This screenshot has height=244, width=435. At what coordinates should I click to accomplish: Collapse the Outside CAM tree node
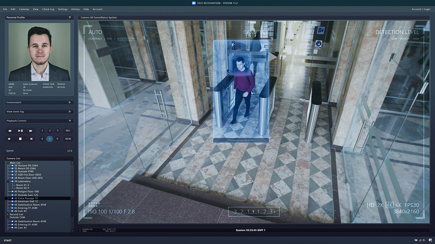coord(8,217)
